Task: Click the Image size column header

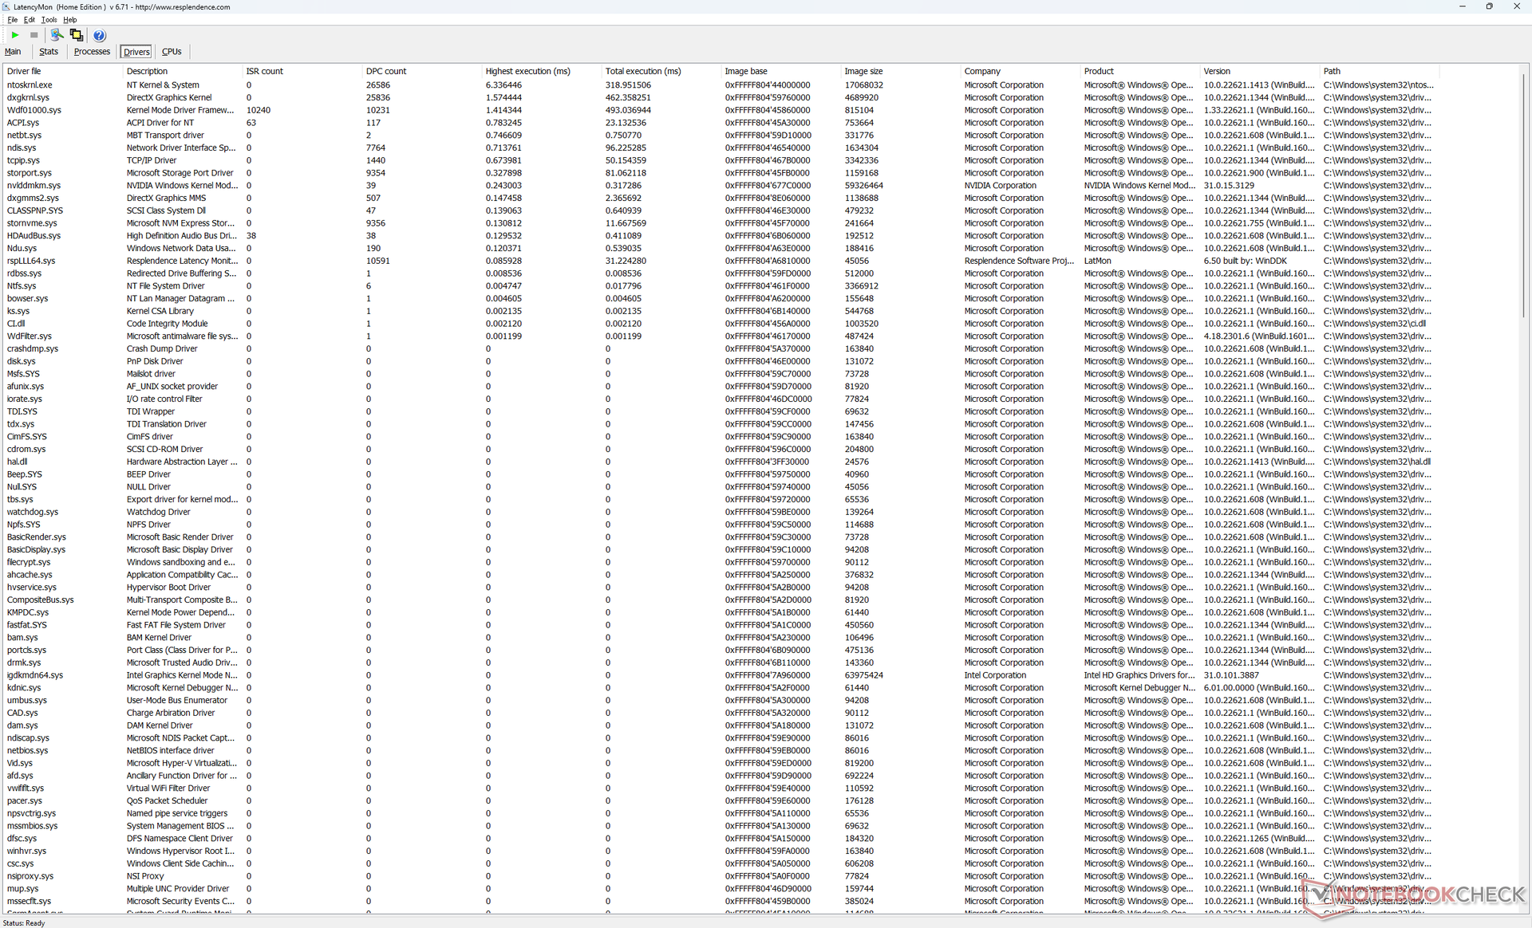Action: [900, 71]
